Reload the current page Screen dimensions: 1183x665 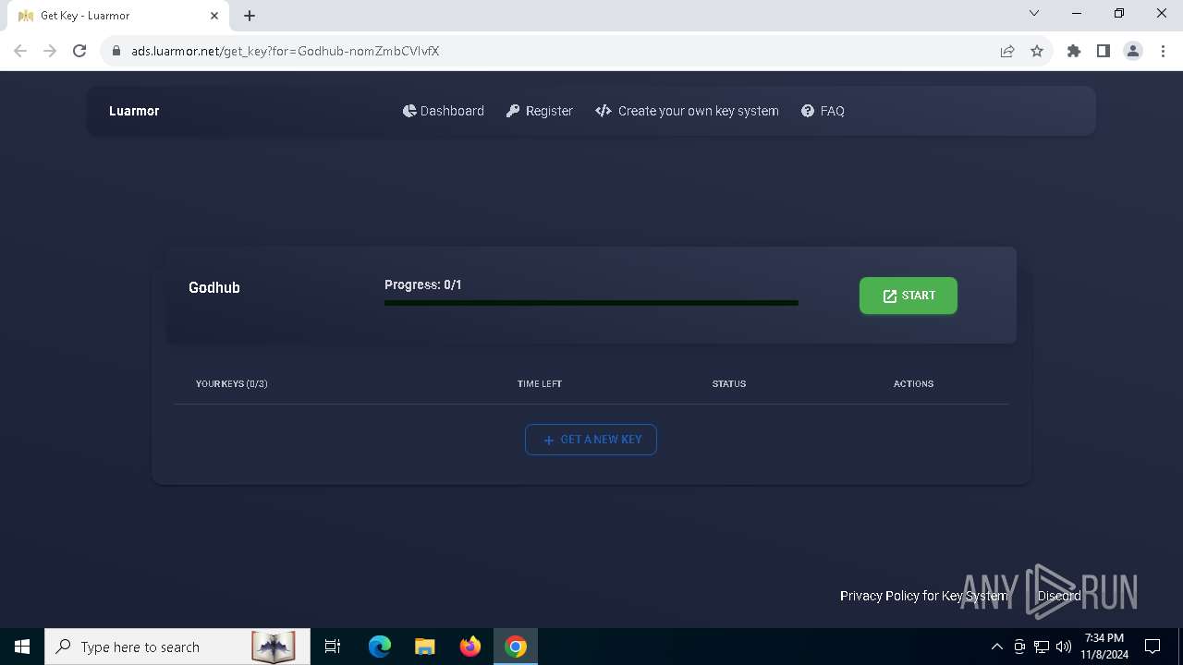(x=79, y=51)
